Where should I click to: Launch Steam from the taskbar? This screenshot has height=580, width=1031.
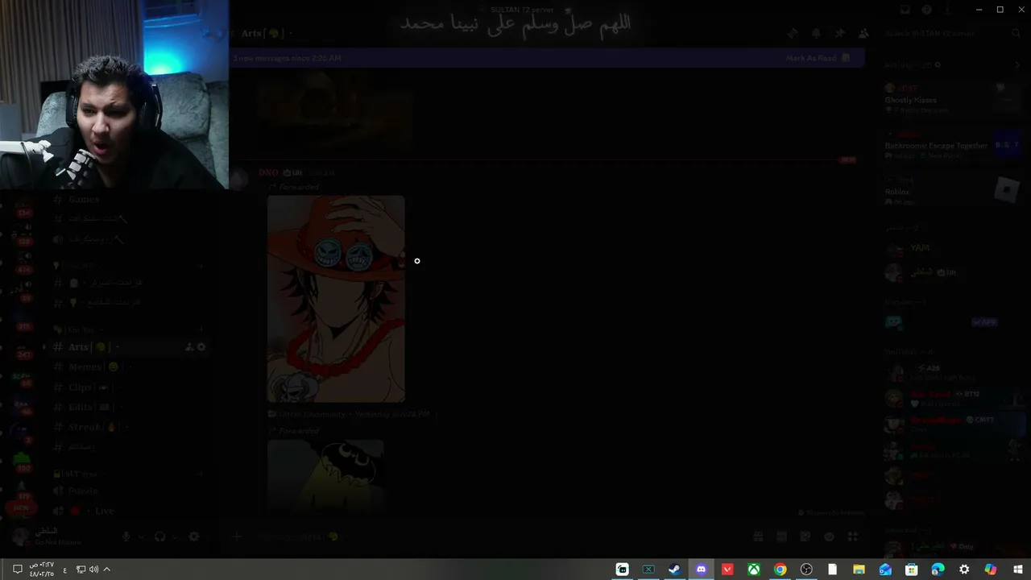point(675,570)
